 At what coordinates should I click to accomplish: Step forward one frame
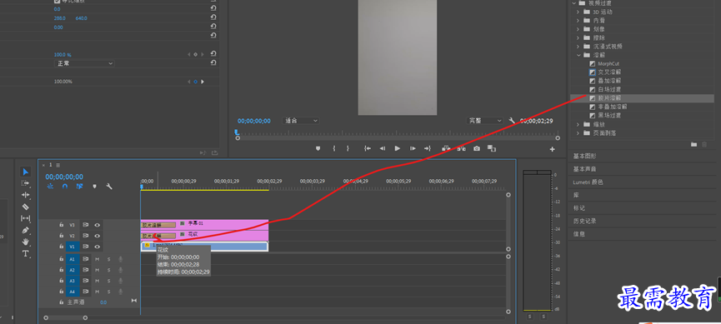[413, 148]
